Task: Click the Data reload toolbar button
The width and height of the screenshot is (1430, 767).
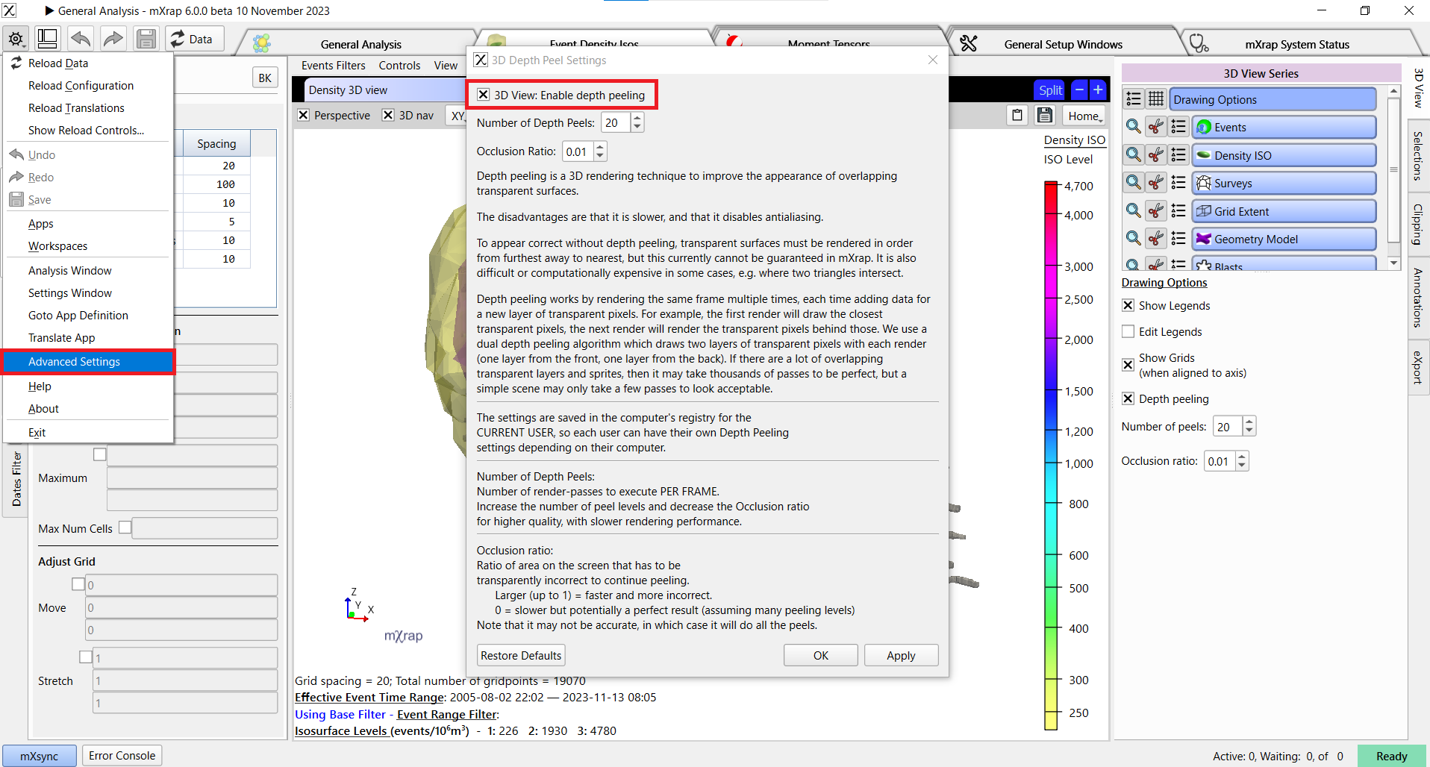Action: pos(191,39)
